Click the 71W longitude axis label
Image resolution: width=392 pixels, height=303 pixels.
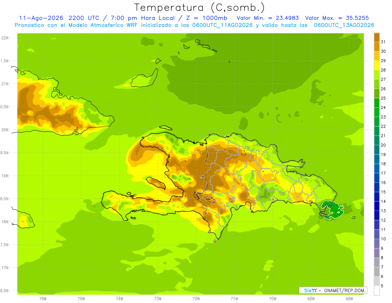234,299
